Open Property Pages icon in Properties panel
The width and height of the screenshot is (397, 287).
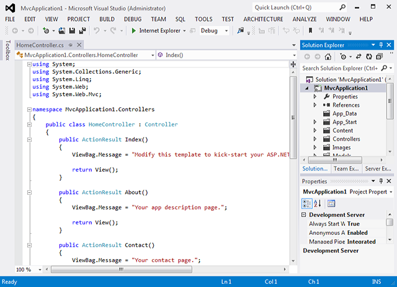331,203
